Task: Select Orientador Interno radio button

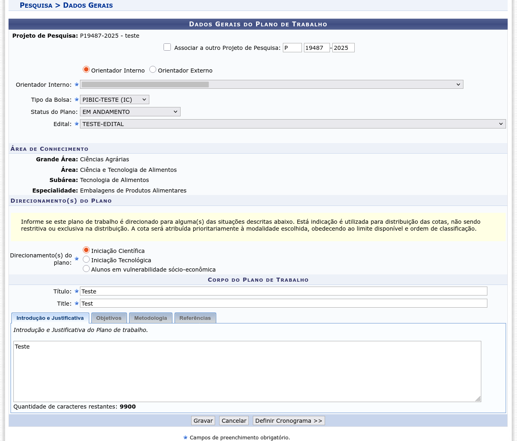Action: tap(86, 69)
